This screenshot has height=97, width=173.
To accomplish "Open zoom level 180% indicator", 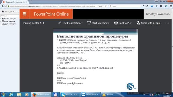I will [x=100, y=6].
